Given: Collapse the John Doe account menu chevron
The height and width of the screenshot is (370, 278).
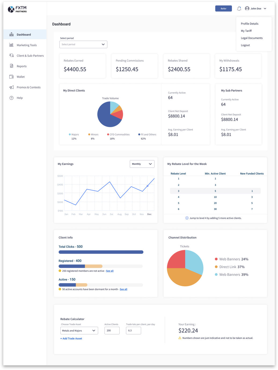Looking at the screenshot, I should (265, 9).
